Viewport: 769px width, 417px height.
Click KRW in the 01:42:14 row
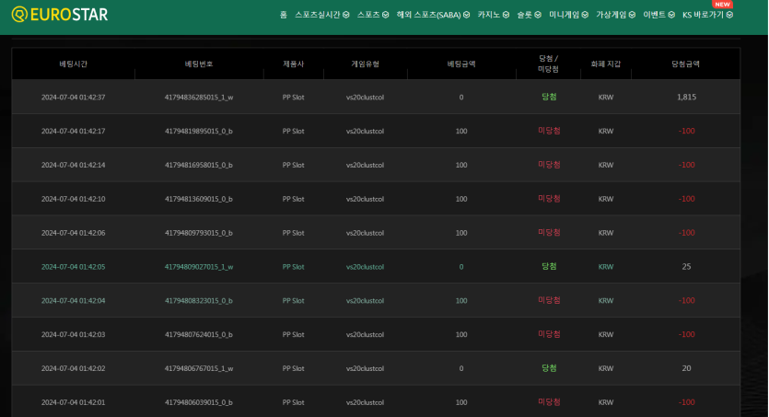pyautogui.click(x=606, y=165)
